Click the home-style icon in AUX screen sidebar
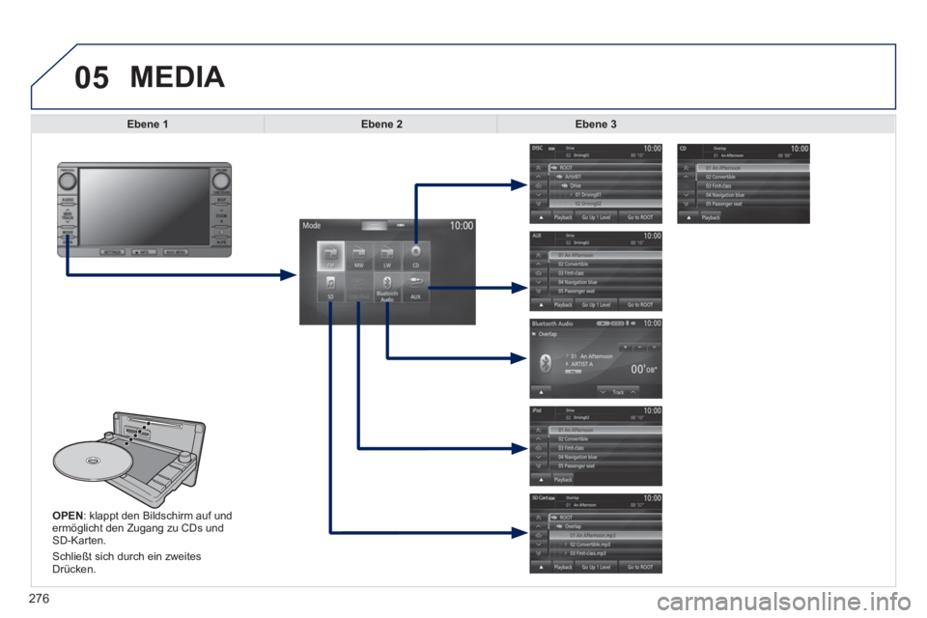The width and height of the screenshot is (927, 618). point(538,273)
